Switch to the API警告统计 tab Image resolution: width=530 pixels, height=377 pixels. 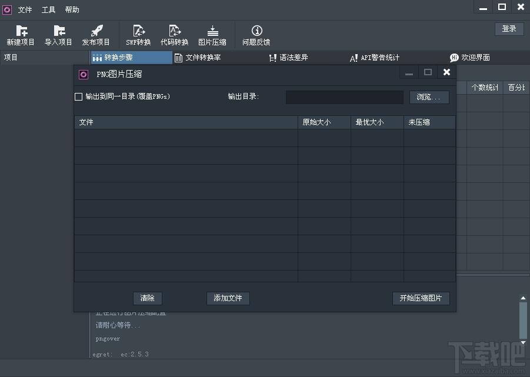(375, 58)
